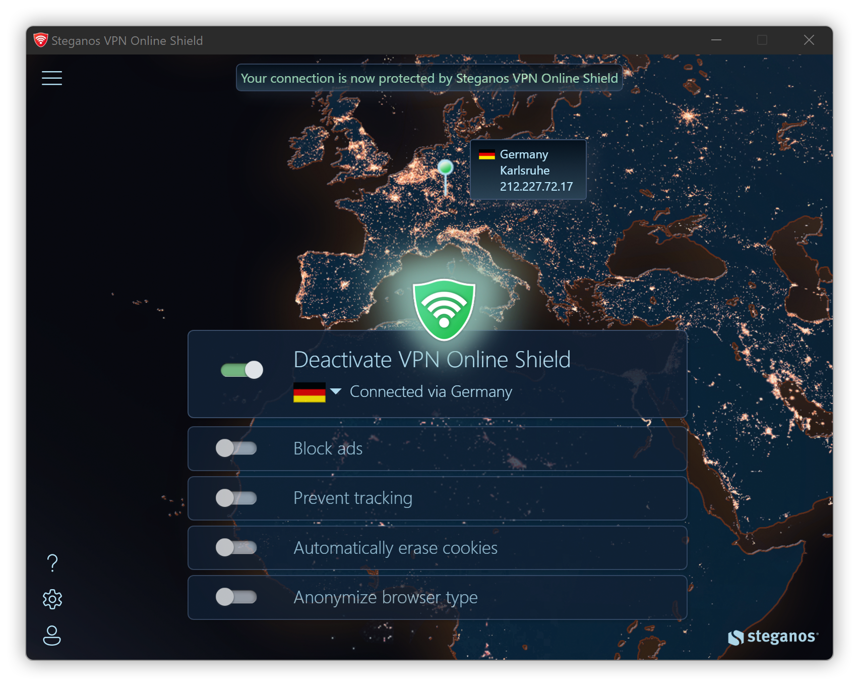Screen dimensions: 859x686
Task: Click the Connected via Germany text
Action: point(431,392)
